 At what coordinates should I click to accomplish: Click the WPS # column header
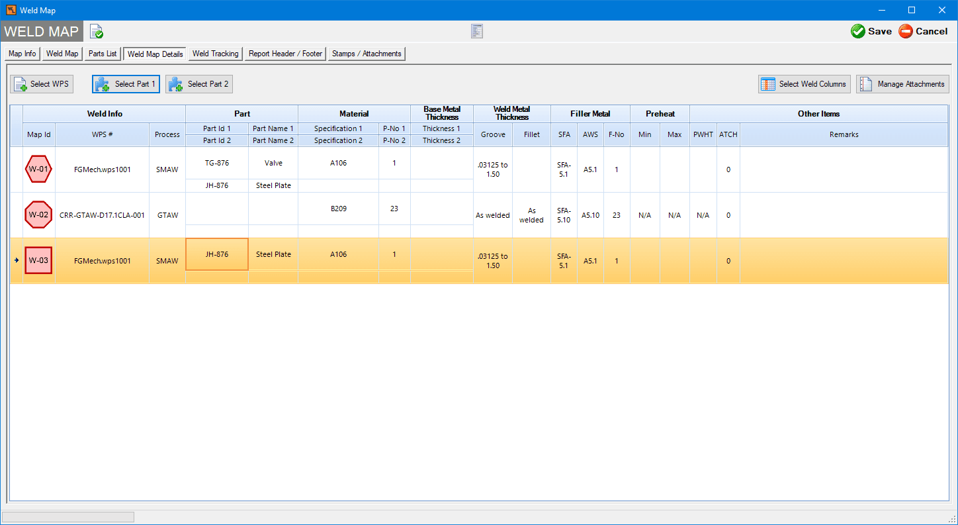pos(102,134)
